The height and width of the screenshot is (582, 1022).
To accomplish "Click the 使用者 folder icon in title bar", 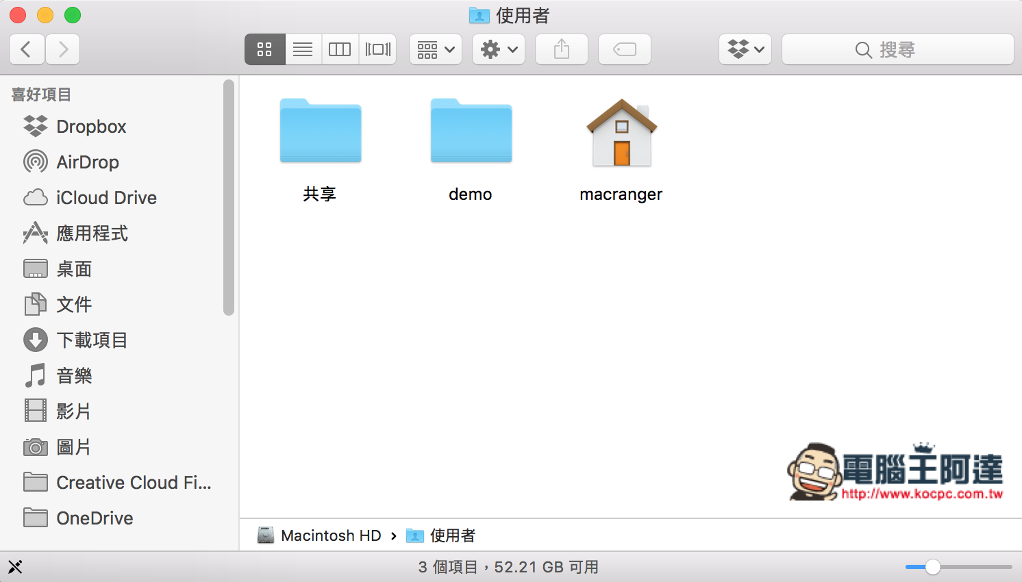I will [x=479, y=15].
